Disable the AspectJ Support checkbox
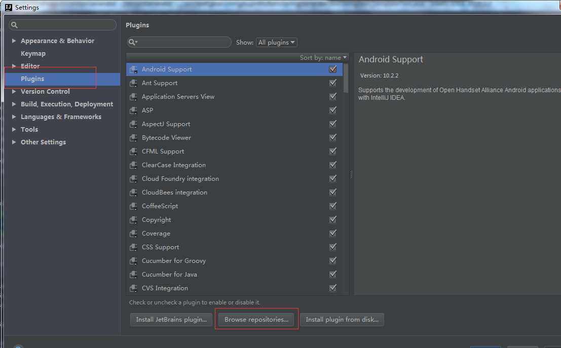This screenshot has width=561, height=348. pos(333,124)
